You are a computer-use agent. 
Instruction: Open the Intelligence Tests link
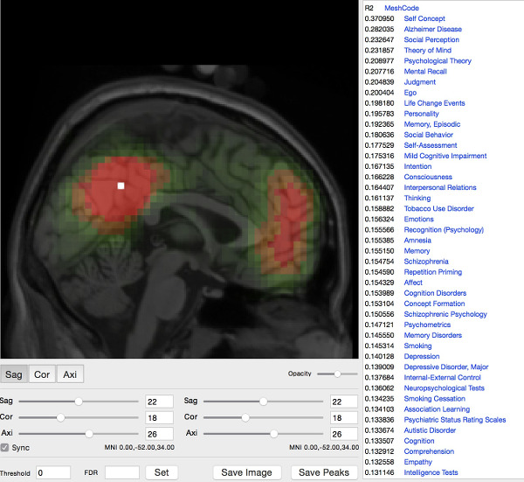pyautogui.click(x=431, y=472)
